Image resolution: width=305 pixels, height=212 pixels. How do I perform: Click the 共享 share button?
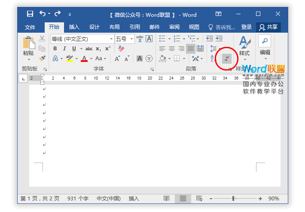click(268, 27)
